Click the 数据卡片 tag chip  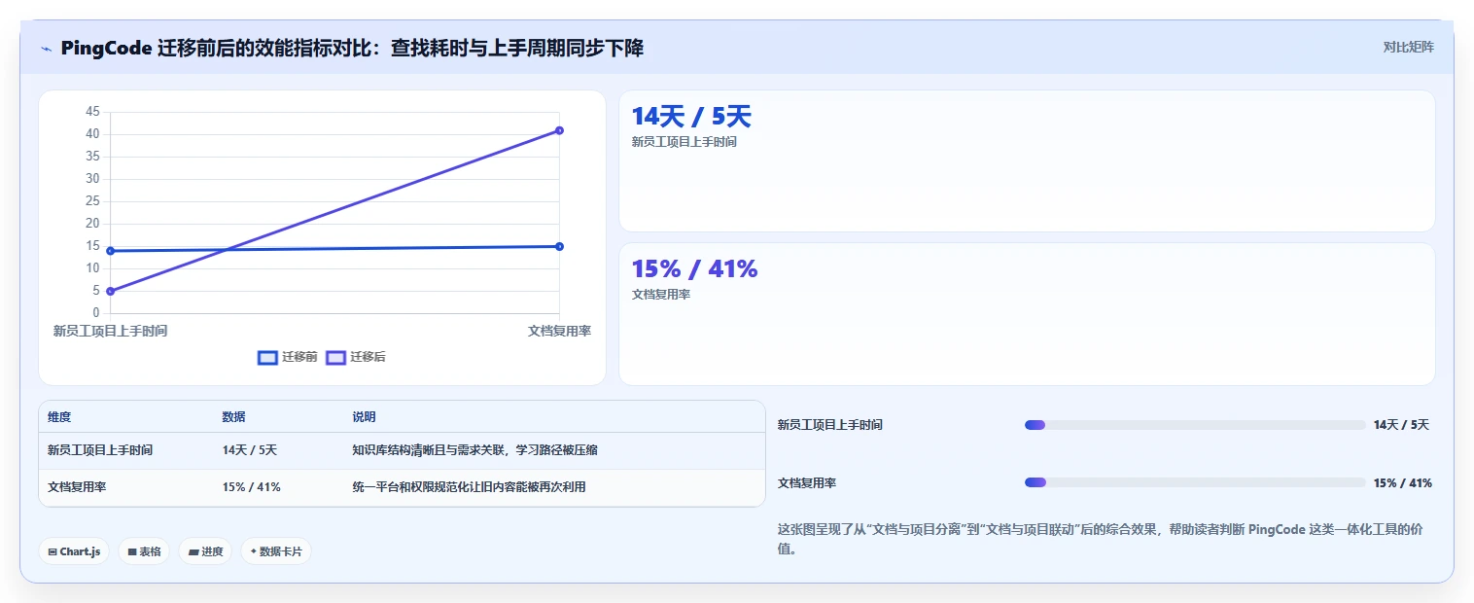pos(276,551)
